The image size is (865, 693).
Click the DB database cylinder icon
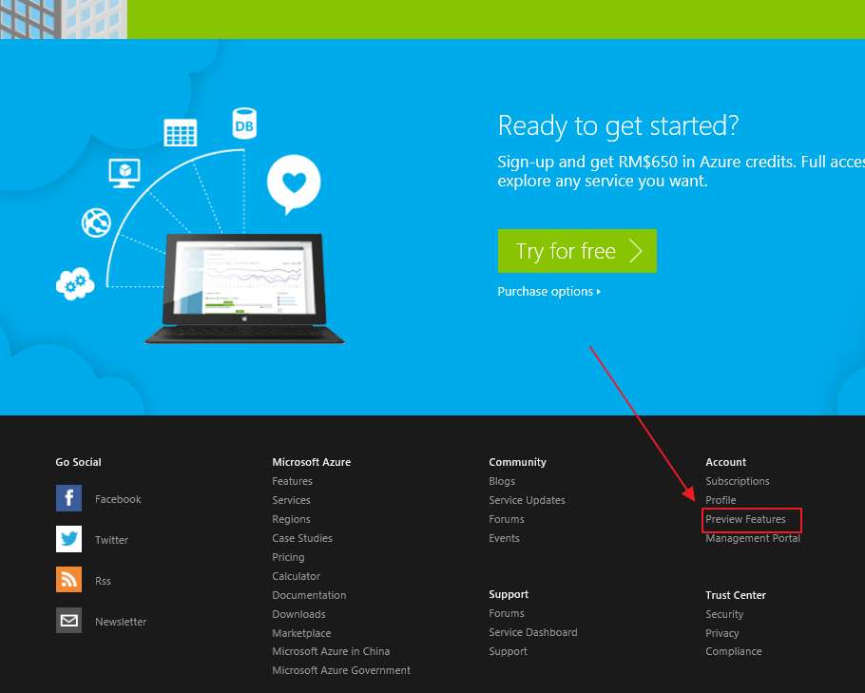(x=244, y=124)
